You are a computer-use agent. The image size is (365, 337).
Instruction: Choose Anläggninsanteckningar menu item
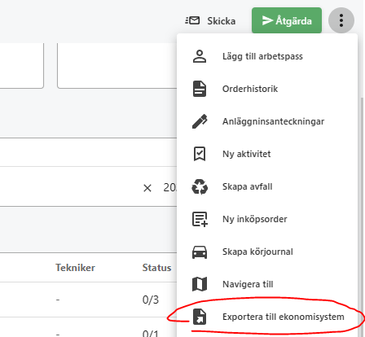[x=267, y=121]
